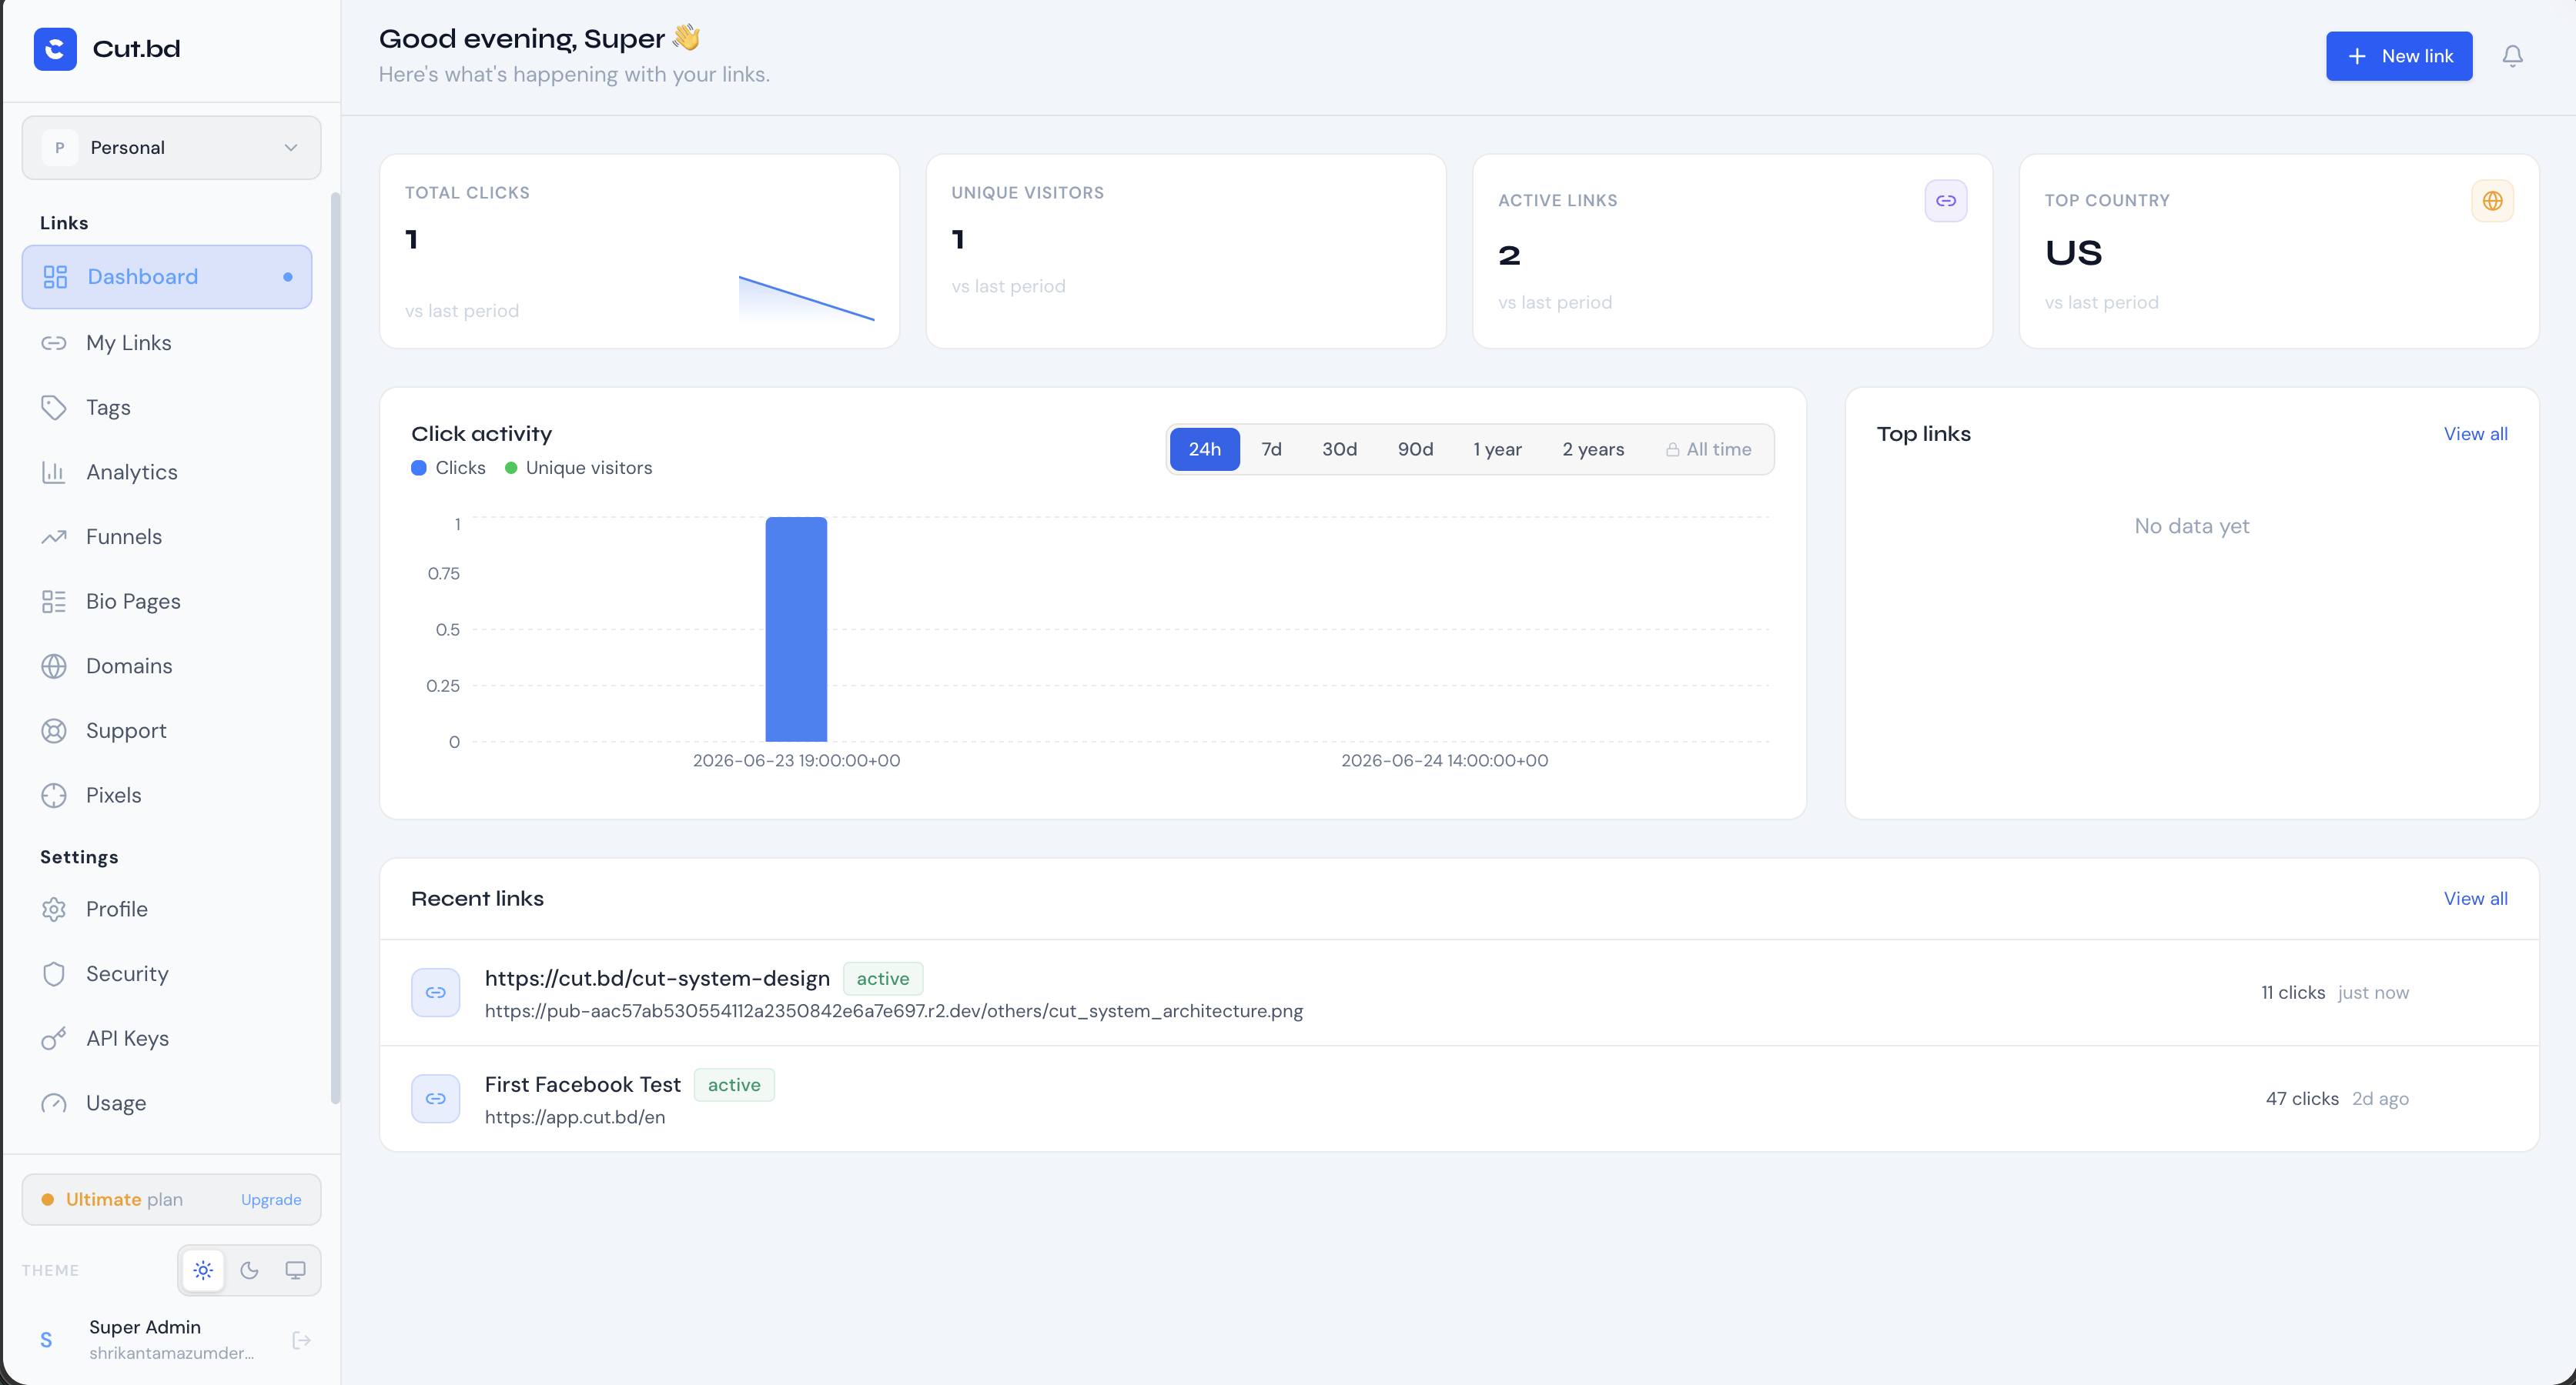Toggle the Unique visitors series in legend

pos(578,468)
